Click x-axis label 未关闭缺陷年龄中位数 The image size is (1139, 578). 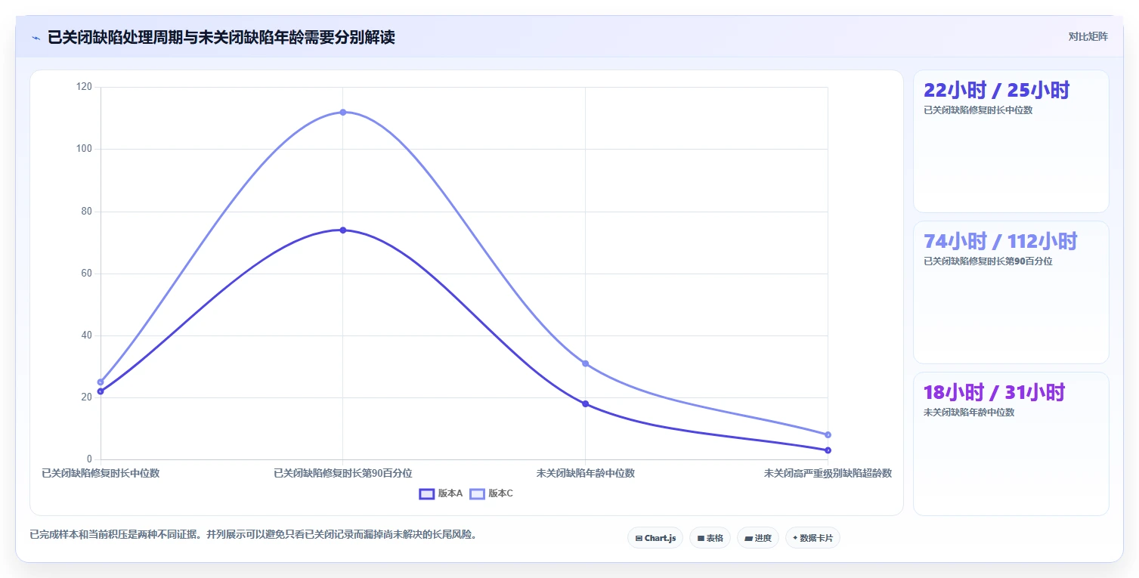point(585,473)
